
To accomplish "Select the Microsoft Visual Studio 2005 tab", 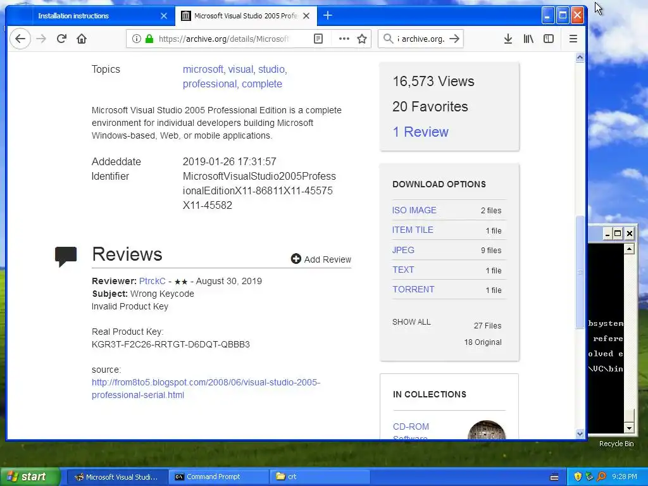I will pyautogui.click(x=246, y=16).
